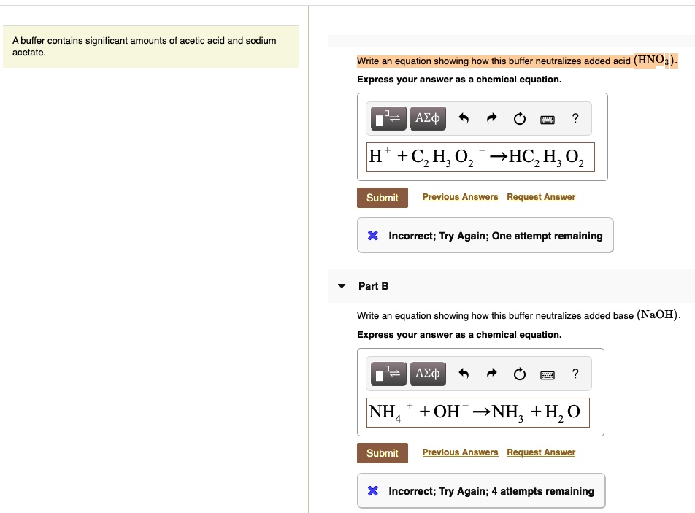The image size is (695, 513).
Task: Open the template menu in Part B editor
Action: [x=388, y=374]
